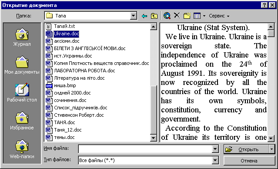Click the Word icon of Ukraine.doc
The height and width of the screenshot is (169, 278).
(49, 34)
